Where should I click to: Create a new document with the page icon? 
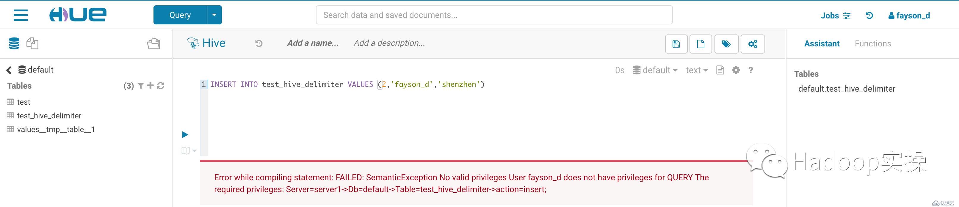701,44
